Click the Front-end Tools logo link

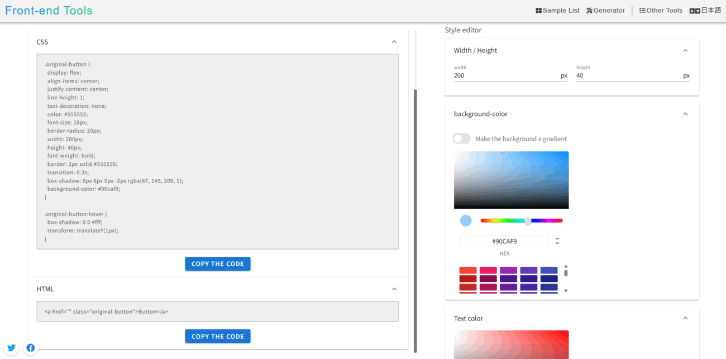coord(49,11)
